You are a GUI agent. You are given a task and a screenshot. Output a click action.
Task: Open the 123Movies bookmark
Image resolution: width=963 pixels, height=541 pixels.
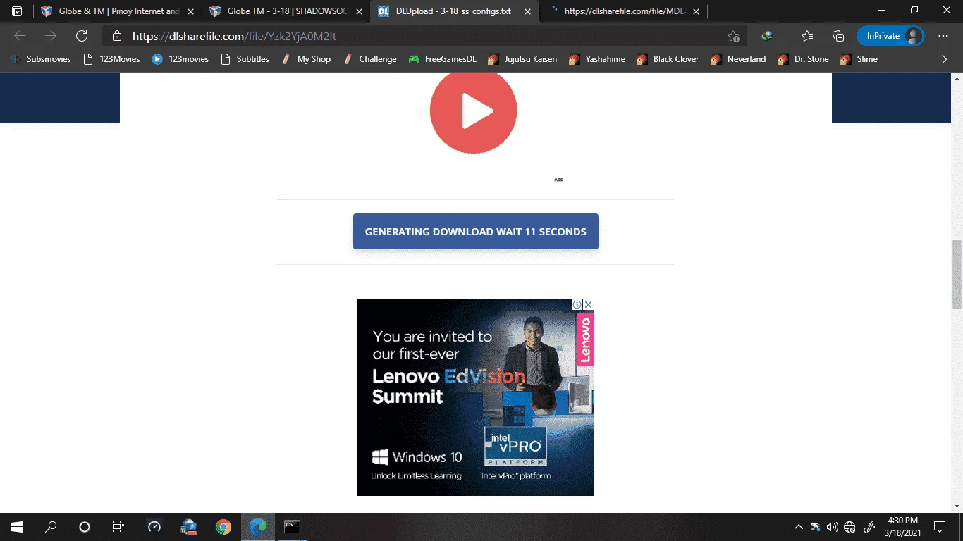tap(111, 59)
